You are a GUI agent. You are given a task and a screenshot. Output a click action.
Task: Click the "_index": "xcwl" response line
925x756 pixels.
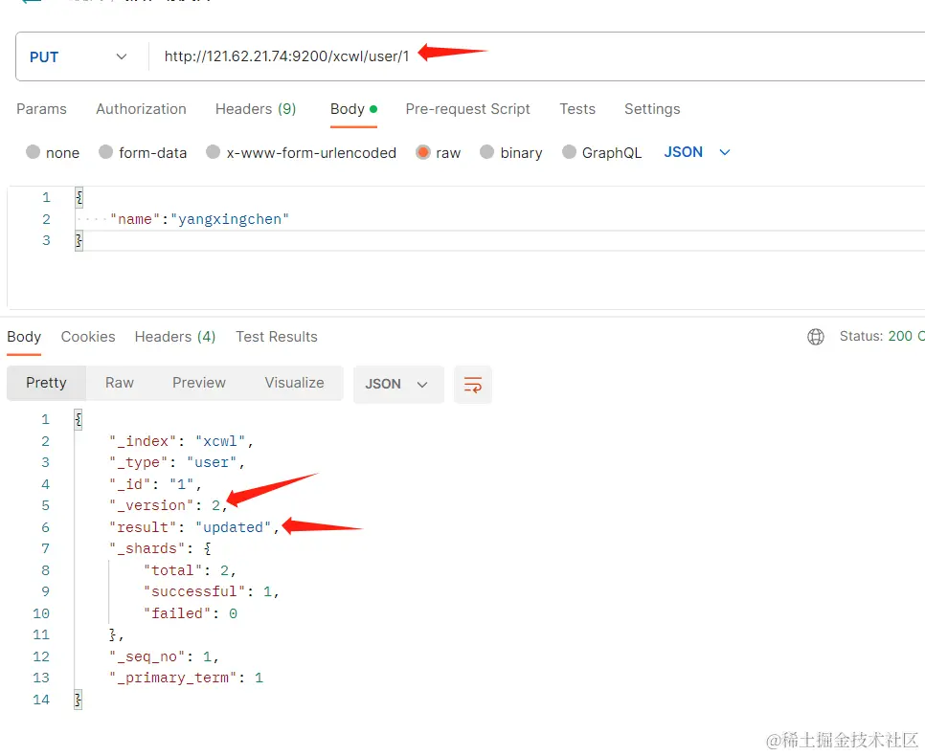click(181, 442)
